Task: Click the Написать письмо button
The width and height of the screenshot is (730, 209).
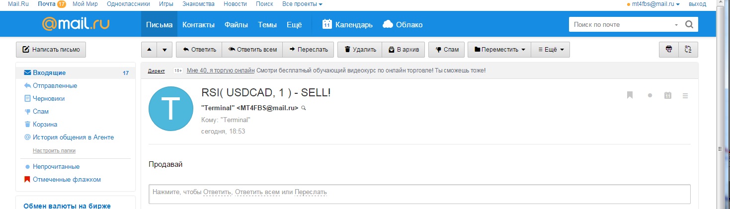Action: point(51,50)
